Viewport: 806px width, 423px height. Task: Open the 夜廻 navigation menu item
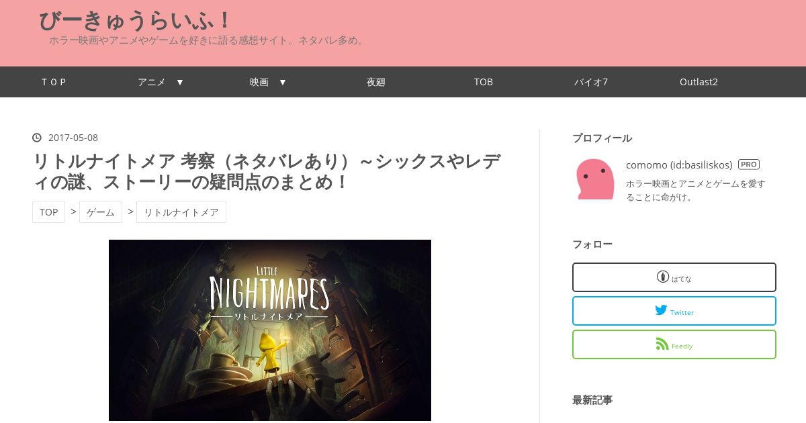pyautogui.click(x=375, y=82)
